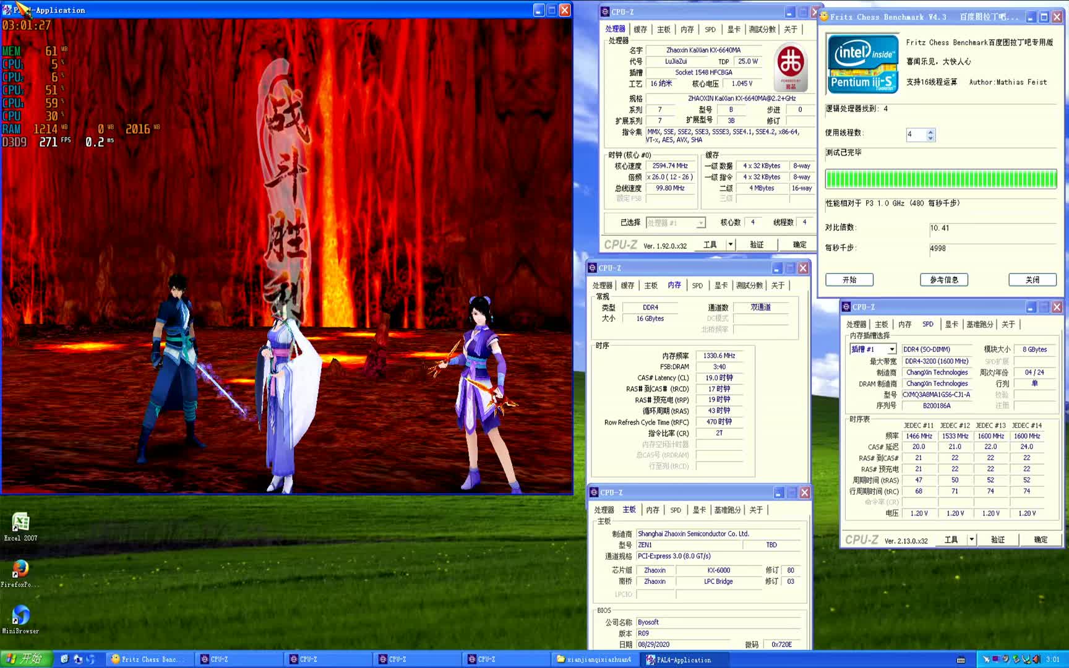Open Excel 2007 from the desktop
The height and width of the screenshot is (668, 1069).
20,523
